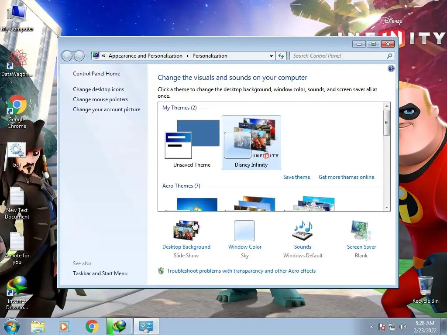
Task: Click the Desktop Background text link
Action: click(186, 247)
